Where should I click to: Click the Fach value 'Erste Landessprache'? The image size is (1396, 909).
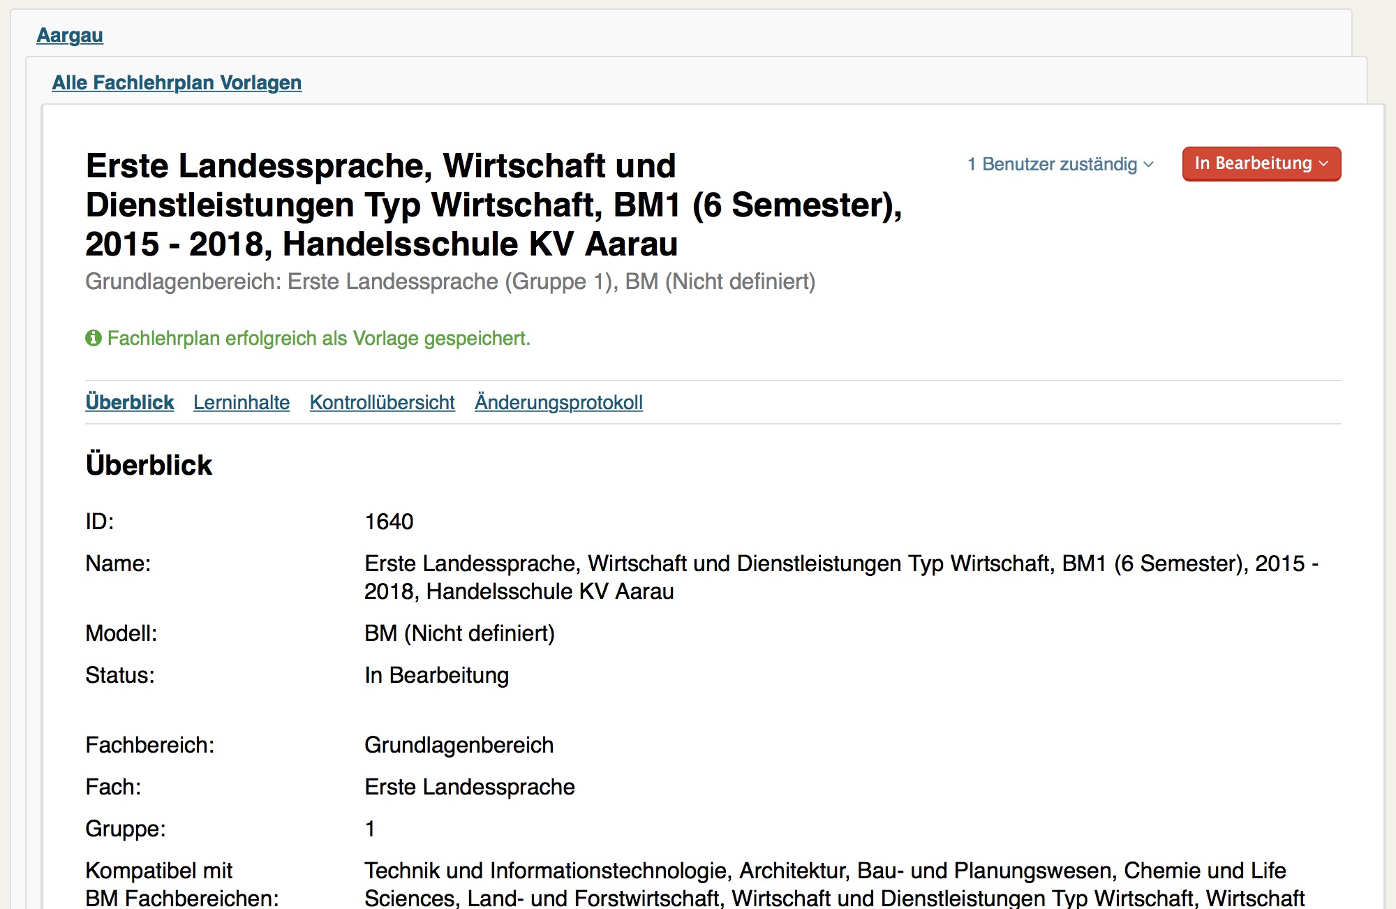click(x=469, y=787)
